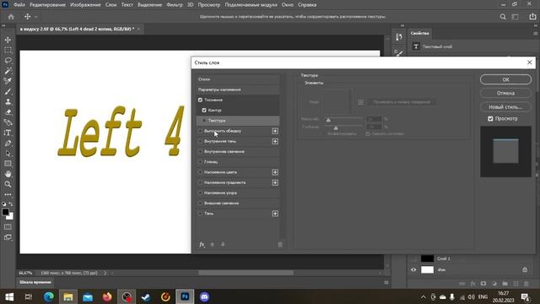The image size is (540, 304).
Task: Open the Изображение menu
Action: tap(85, 5)
